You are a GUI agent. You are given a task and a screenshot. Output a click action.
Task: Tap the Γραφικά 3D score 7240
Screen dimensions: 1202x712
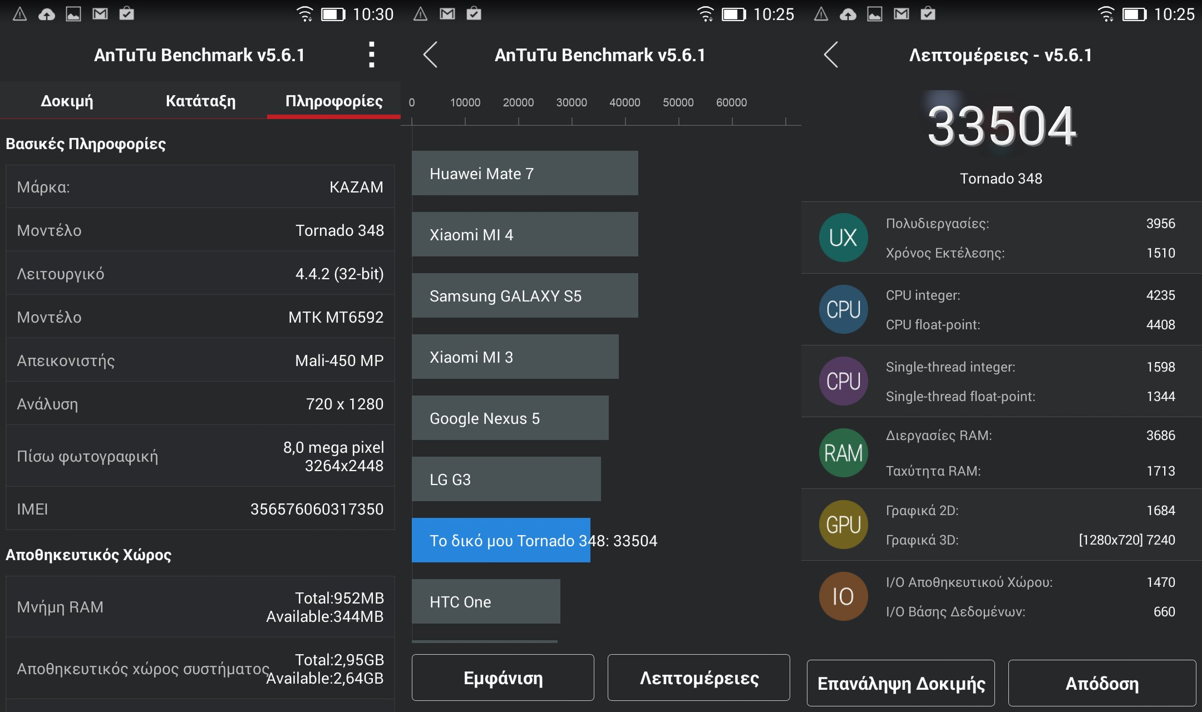tap(1161, 540)
